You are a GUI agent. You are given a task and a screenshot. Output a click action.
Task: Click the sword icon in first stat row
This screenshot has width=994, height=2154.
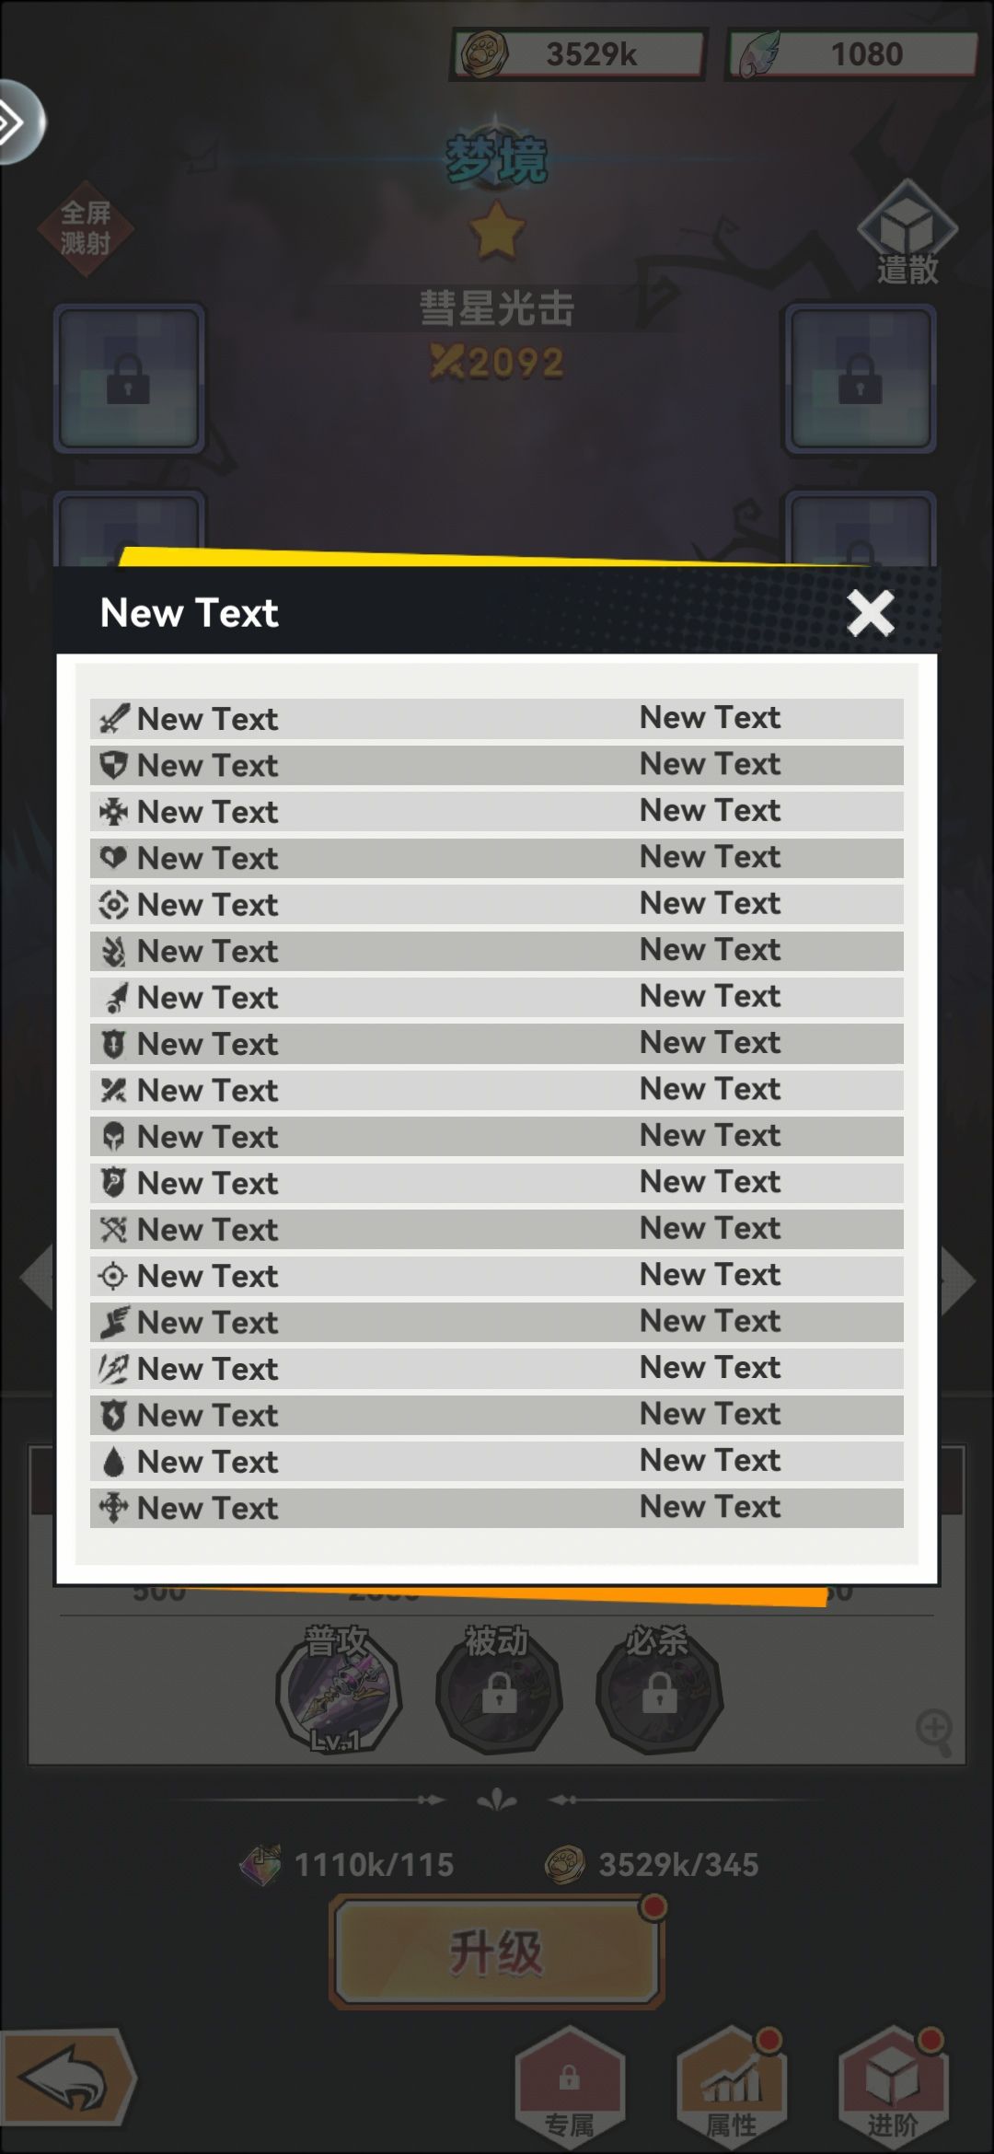pyautogui.click(x=113, y=719)
